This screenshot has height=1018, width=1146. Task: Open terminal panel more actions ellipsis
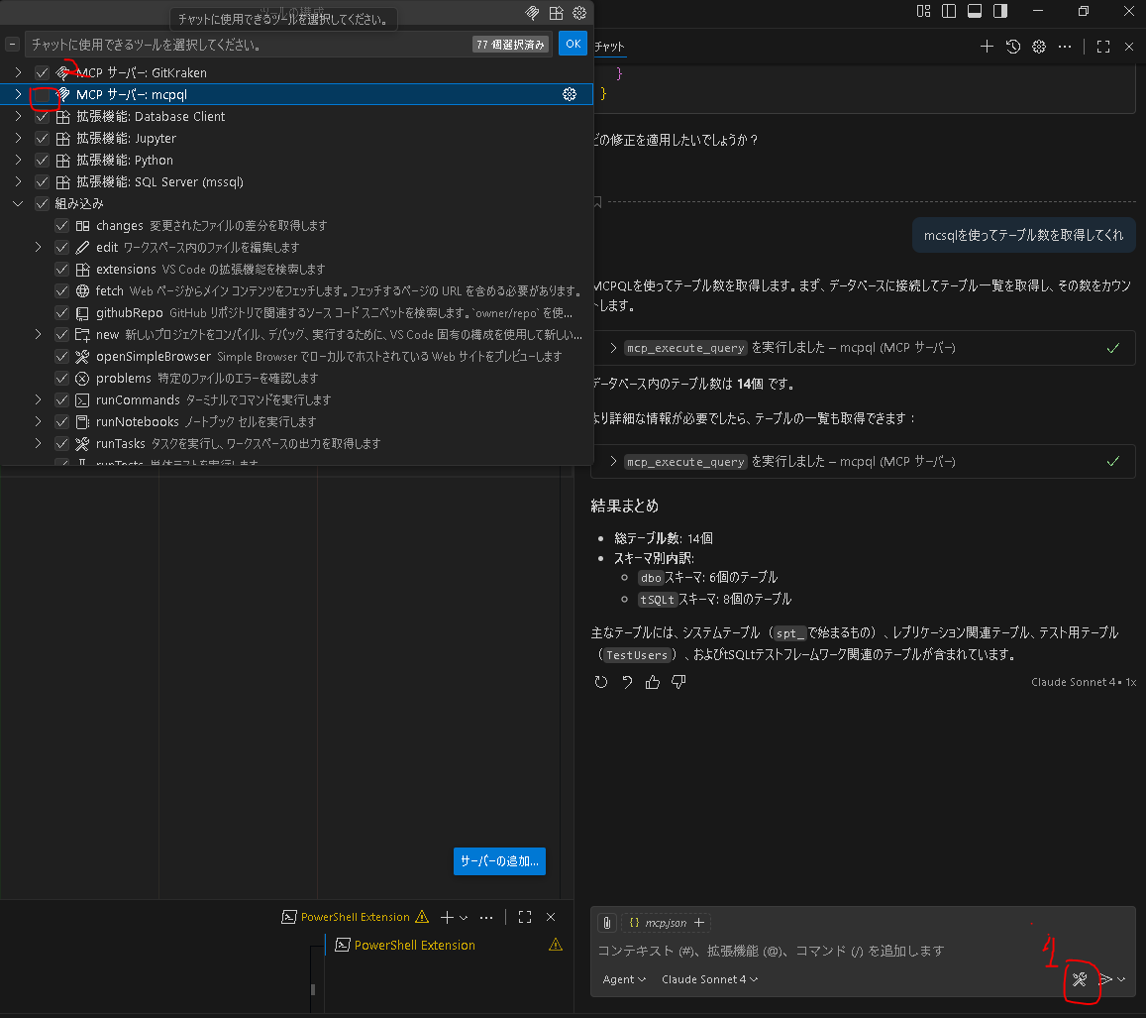[486, 917]
